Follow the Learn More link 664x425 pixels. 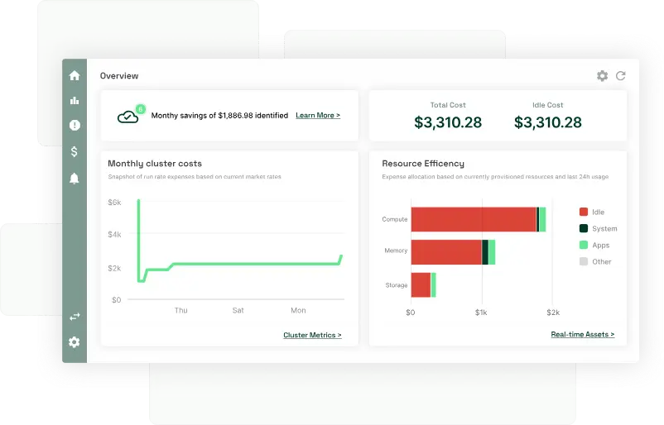pos(318,115)
